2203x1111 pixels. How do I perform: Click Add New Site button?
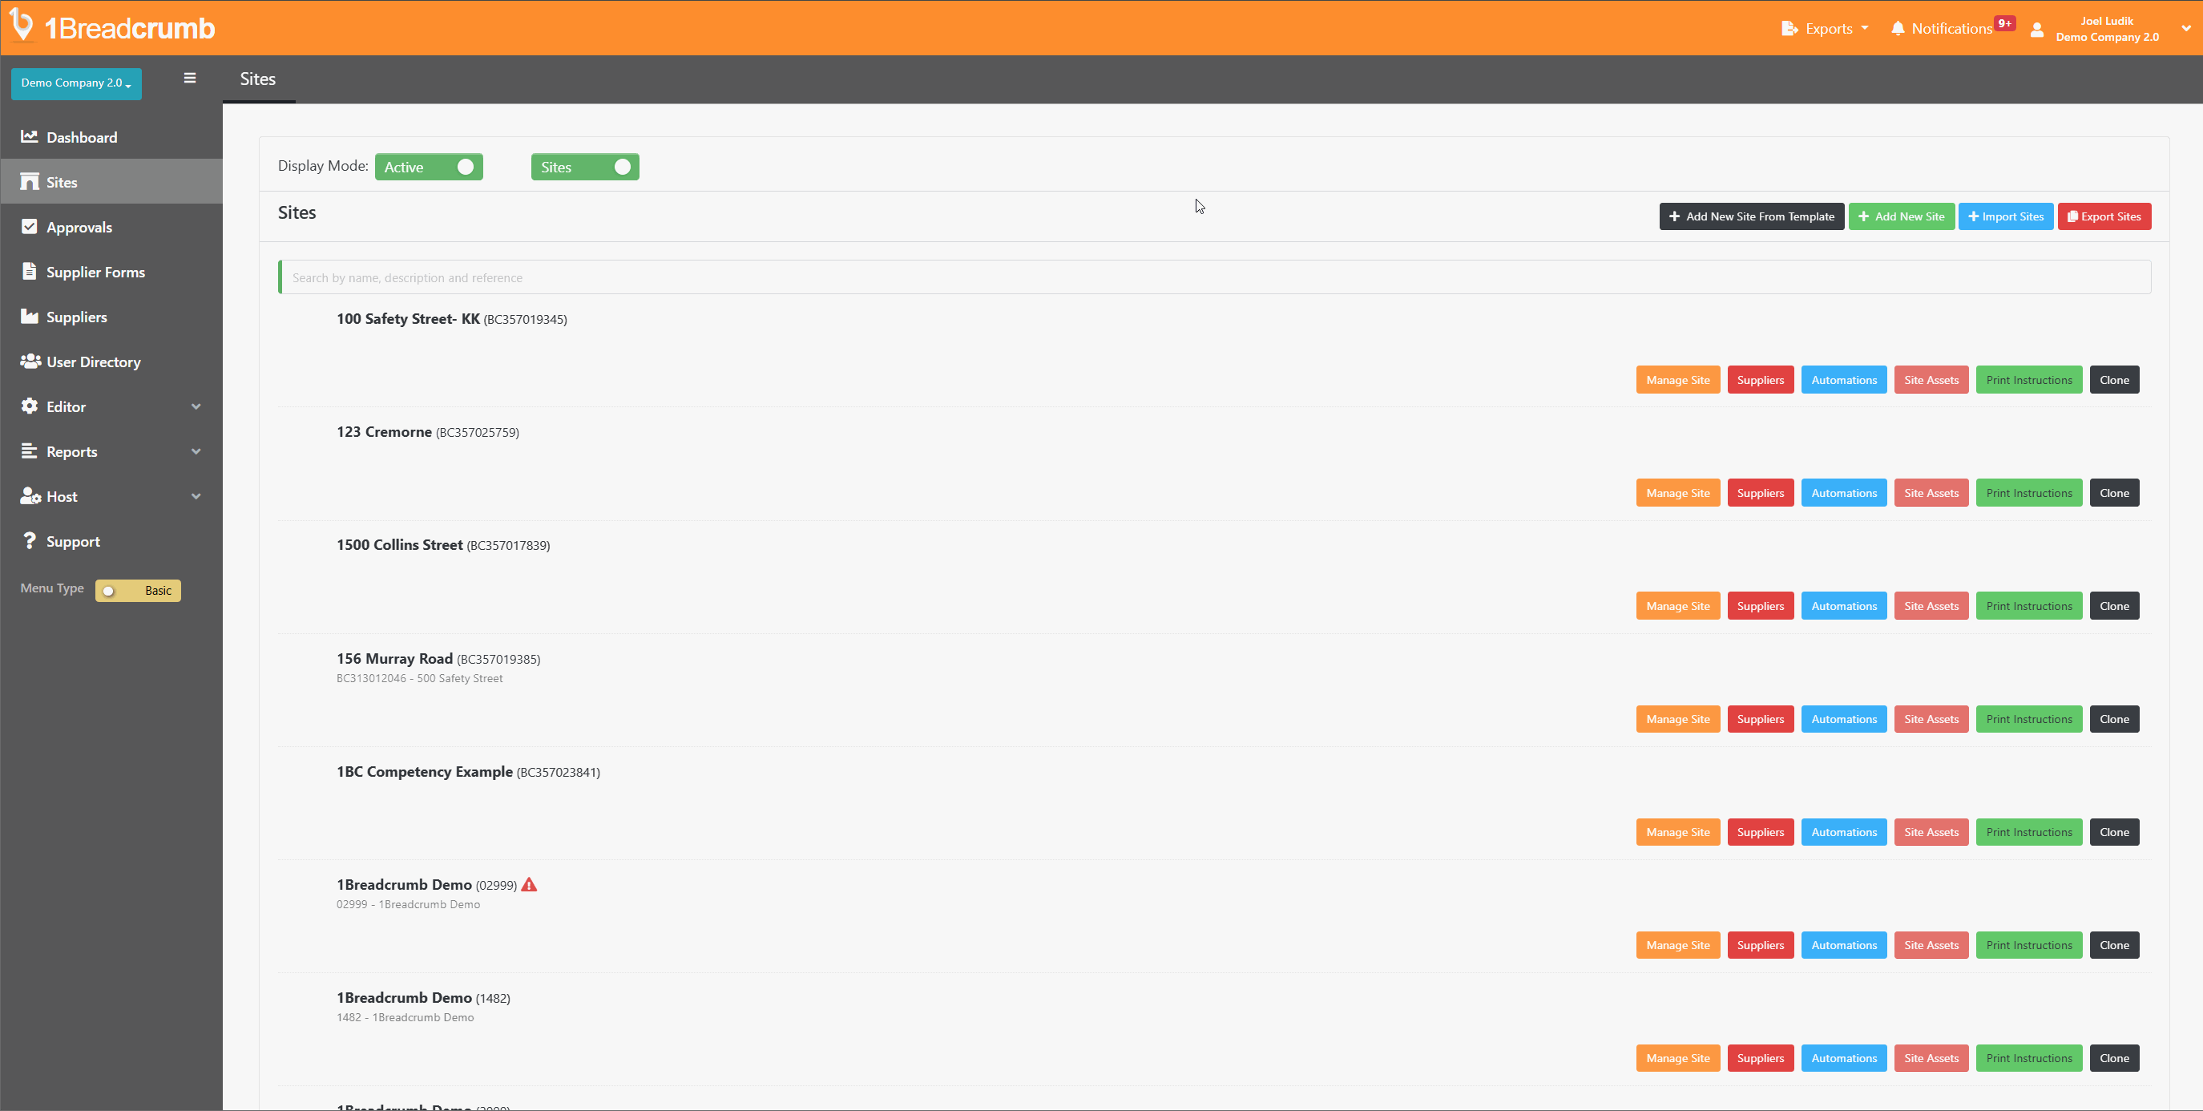[1902, 216]
